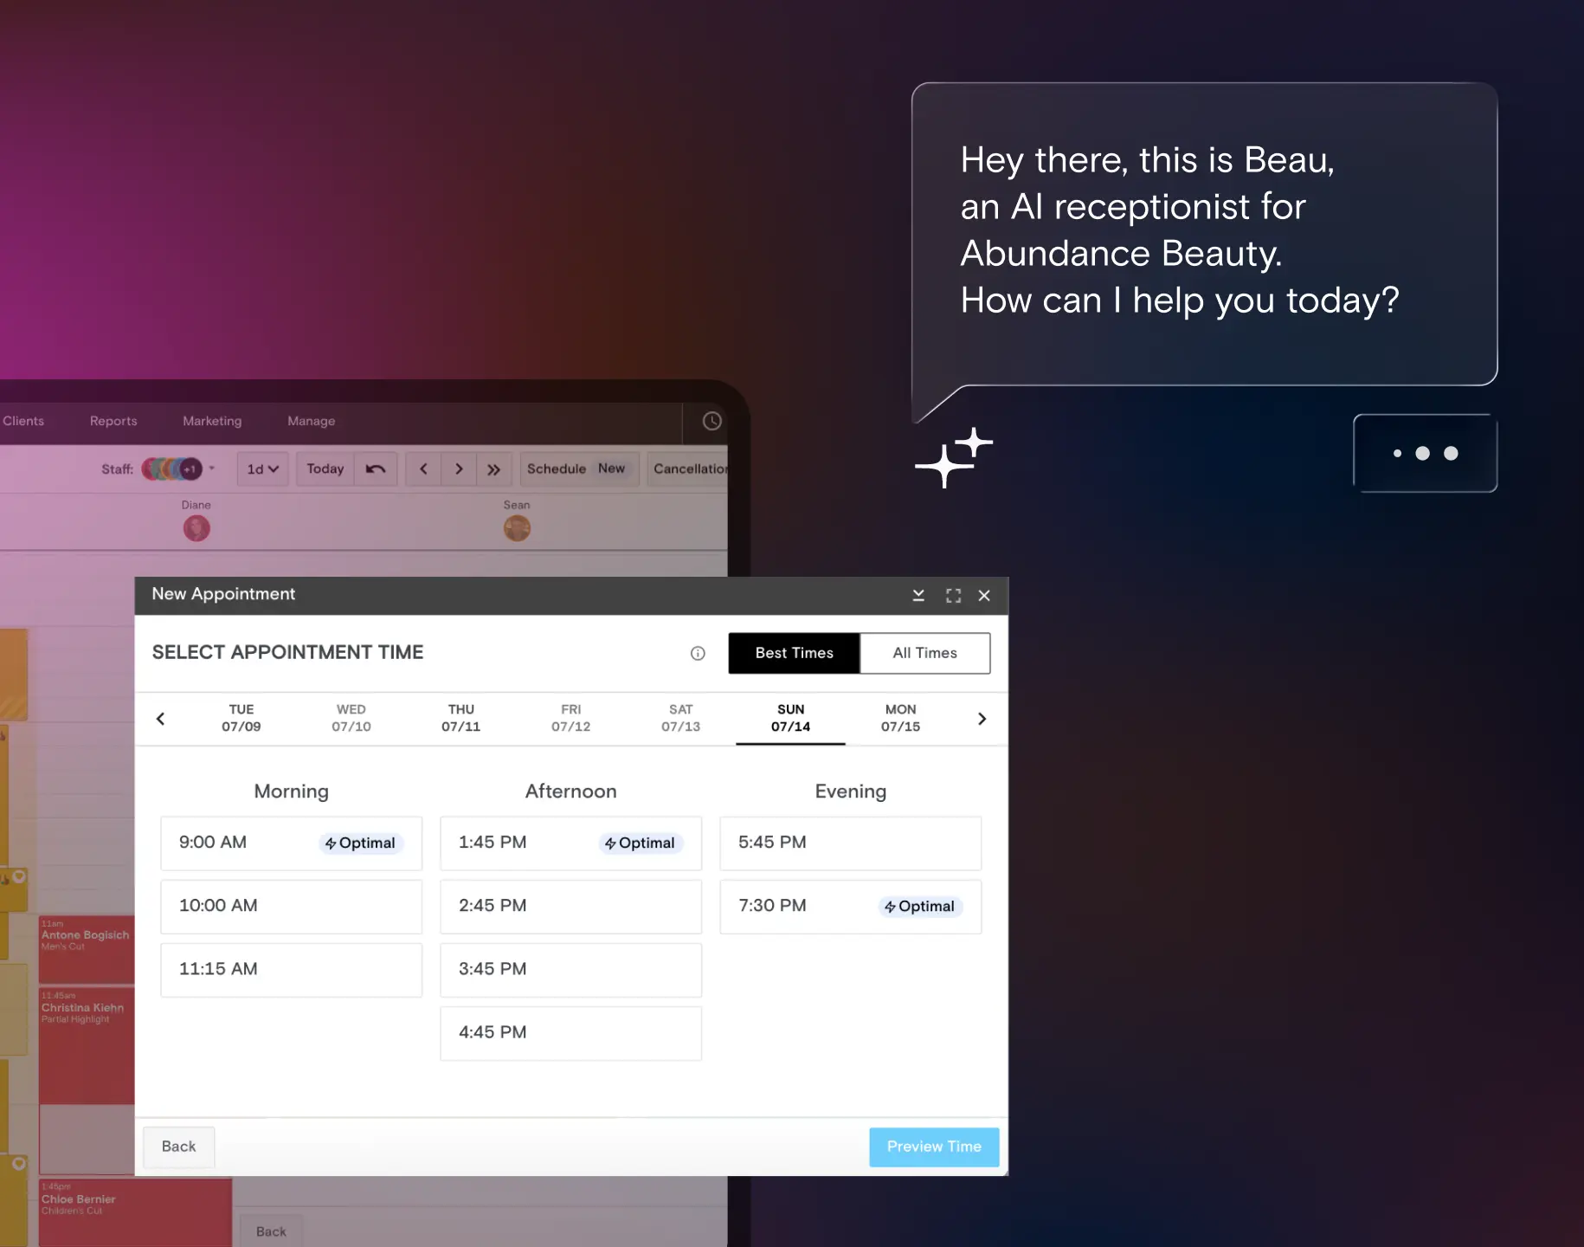Expand New Appointment dialog to fullscreen

click(x=953, y=596)
